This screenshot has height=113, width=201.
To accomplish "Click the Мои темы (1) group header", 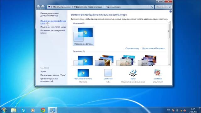I will point(79,23).
